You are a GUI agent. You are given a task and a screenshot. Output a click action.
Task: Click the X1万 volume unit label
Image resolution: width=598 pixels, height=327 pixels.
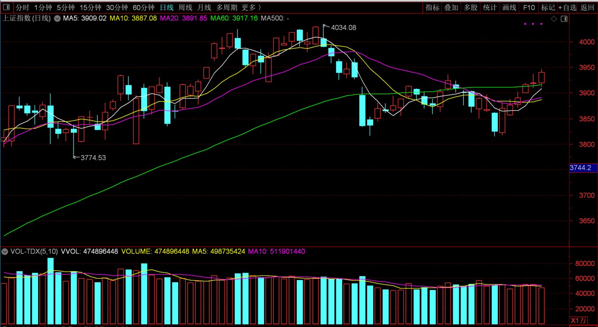579,320
